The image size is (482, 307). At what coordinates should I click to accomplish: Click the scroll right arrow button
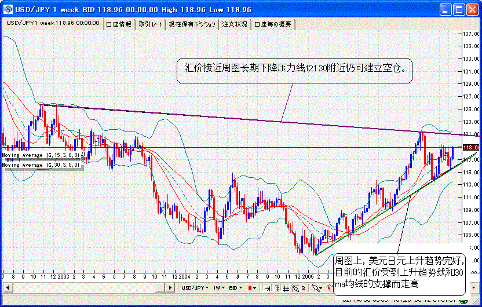pyautogui.click(x=170, y=287)
